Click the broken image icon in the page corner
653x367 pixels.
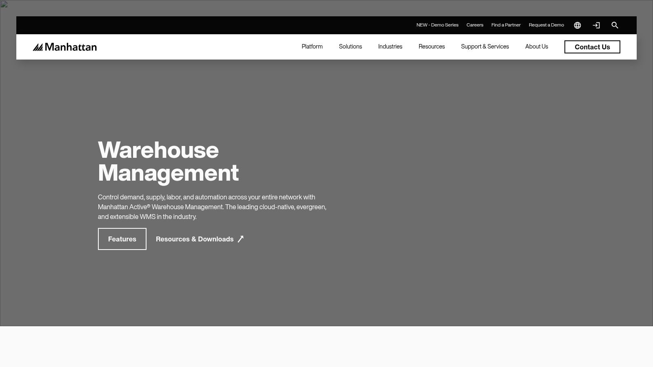[x=4, y=4]
